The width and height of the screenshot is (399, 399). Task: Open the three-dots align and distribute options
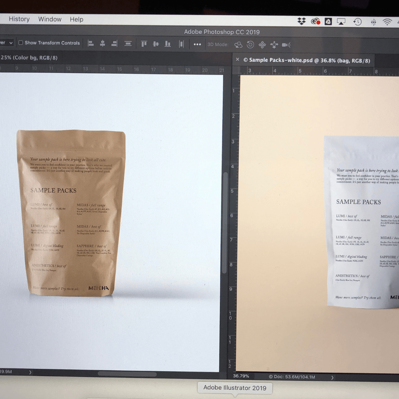click(x=197, y=44)
